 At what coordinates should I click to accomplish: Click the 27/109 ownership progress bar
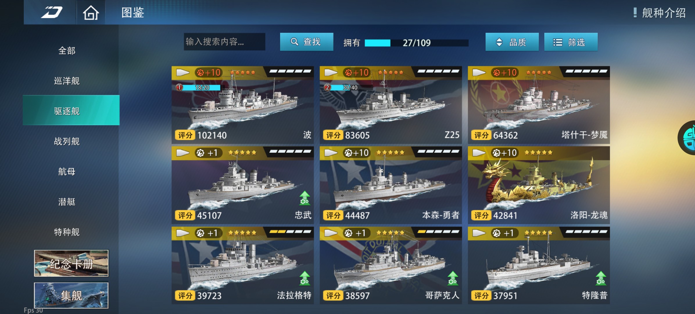(x=416, y=43)
